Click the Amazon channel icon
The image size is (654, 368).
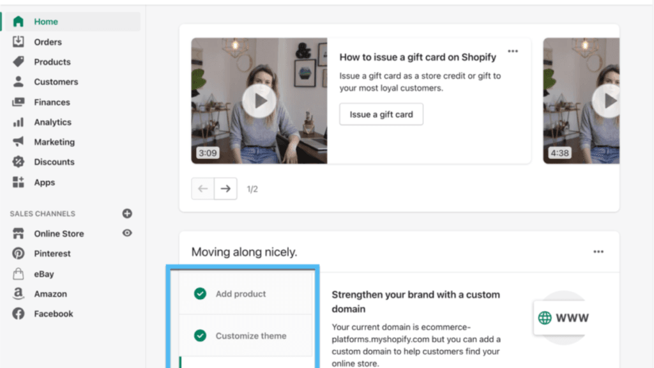pyautogui.click(x=18, y=294)
